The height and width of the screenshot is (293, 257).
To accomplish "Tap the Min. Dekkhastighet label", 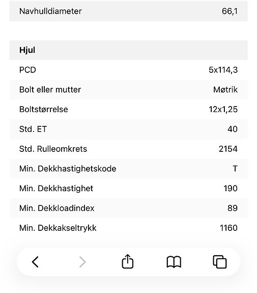I will [56, 189].
